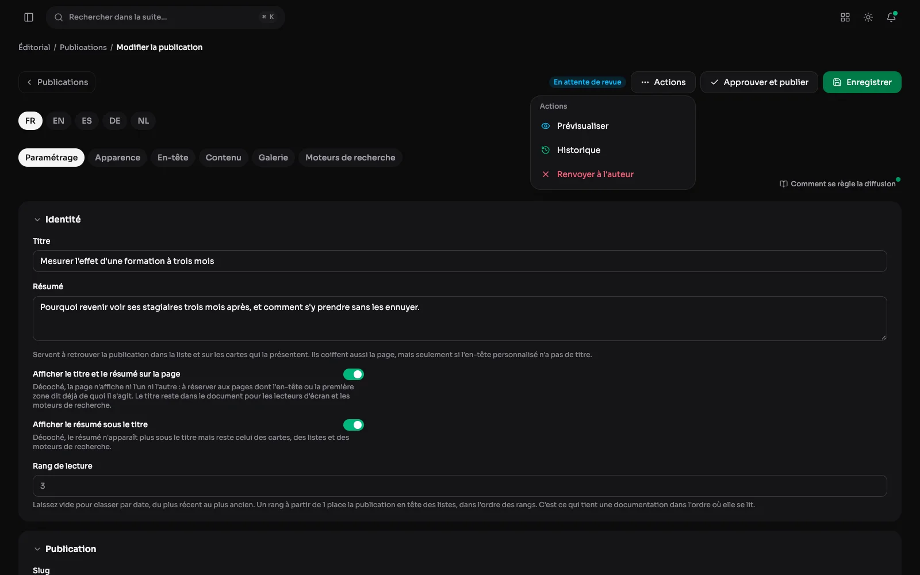Viewport: 920px width, 575px height.
Task: Go to the Contenu tab
Action: tap(224, 158)
